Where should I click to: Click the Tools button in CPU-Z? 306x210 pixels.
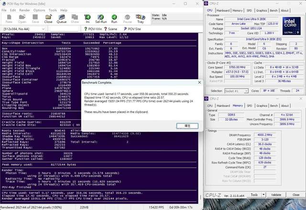pos(254,195)
